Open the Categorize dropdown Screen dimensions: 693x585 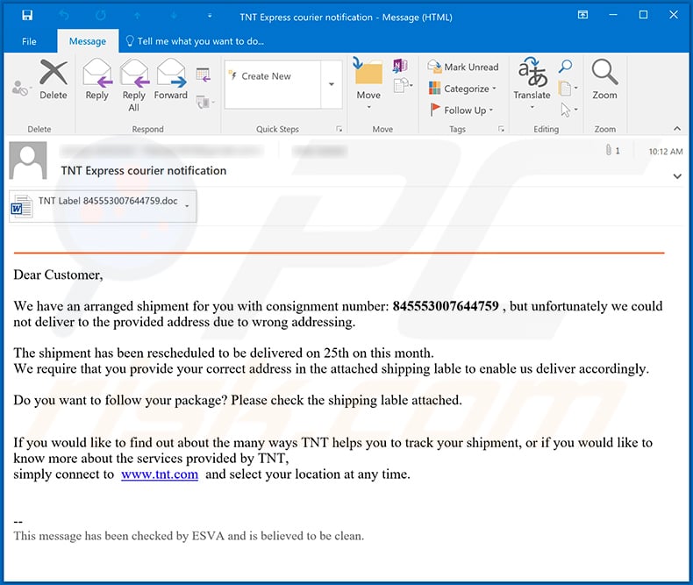point(462,89)
